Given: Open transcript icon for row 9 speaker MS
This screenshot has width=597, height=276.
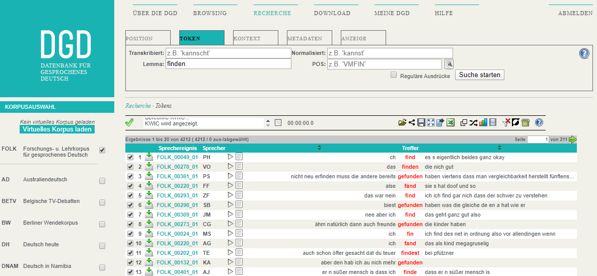Looking at the screenshot, I should coord(239,233).
